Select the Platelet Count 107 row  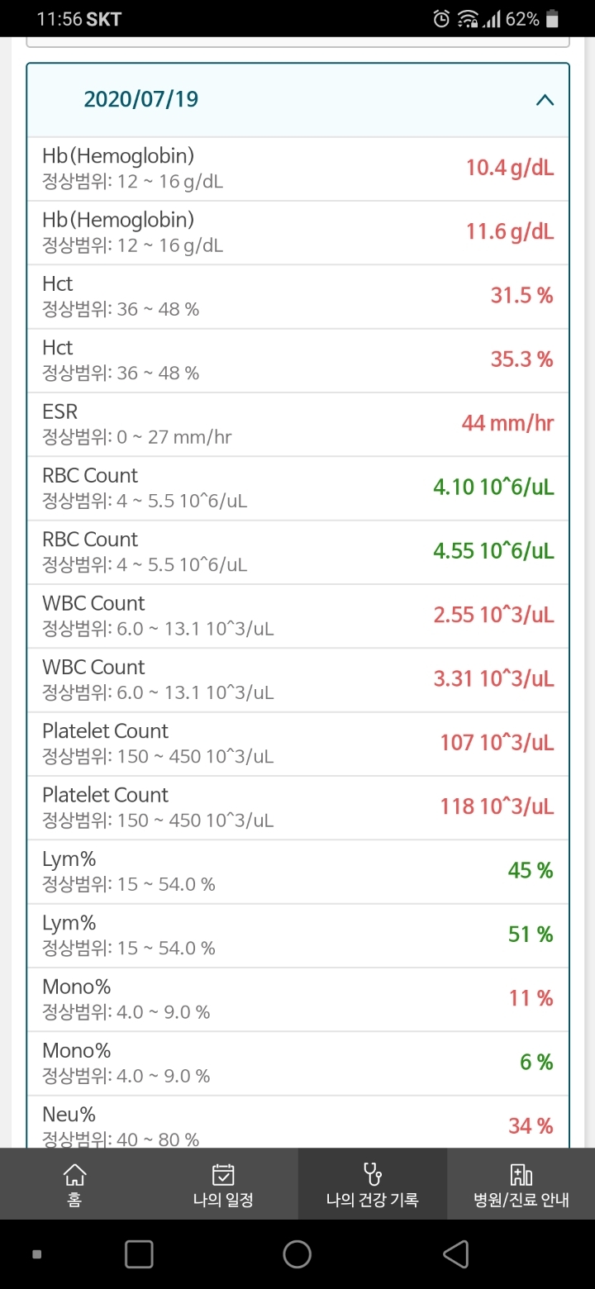[x=297, y=744]
